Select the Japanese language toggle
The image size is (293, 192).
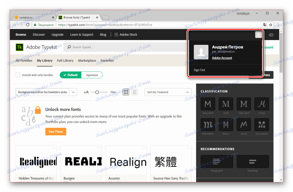[92, 75]
